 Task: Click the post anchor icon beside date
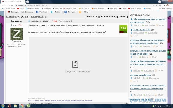point(29,21)
